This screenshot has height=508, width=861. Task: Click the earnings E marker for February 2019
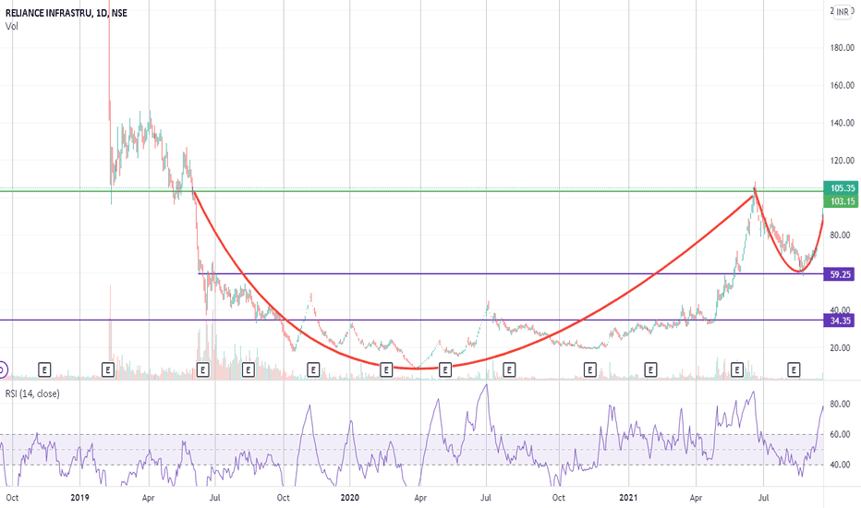click(x=107, y=370)
